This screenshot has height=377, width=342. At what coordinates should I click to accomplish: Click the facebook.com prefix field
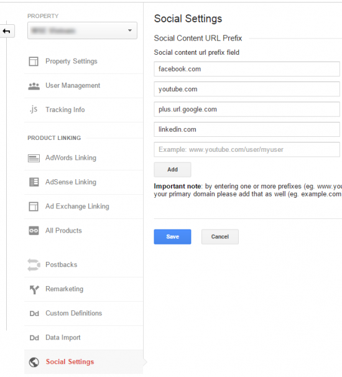pos(247,69)
